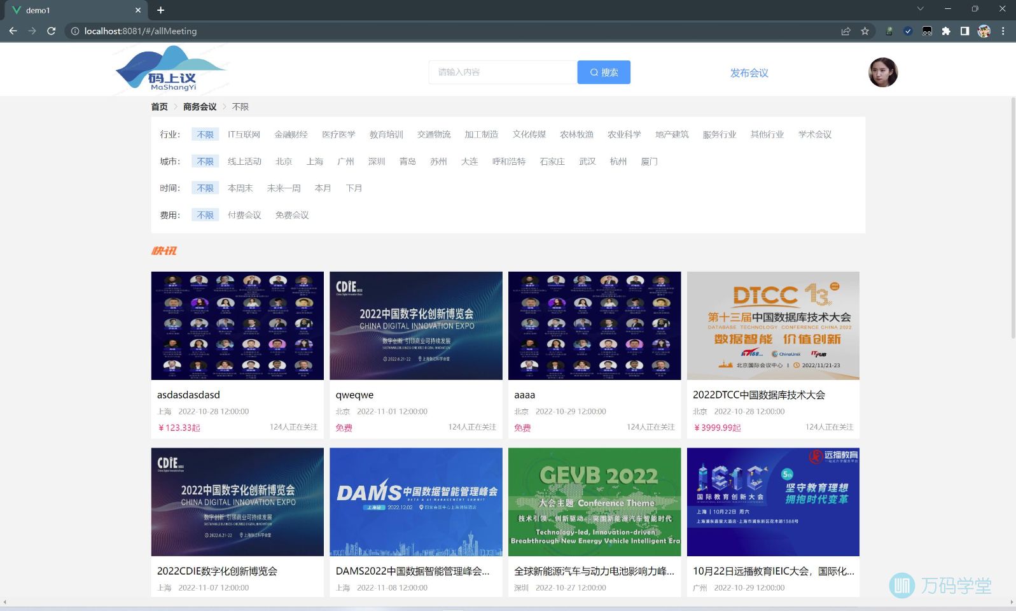The height and width of the screenshot is (611, 1016).
Task: Select 不限 in the 时间 filter row
Action: [205, 188]
